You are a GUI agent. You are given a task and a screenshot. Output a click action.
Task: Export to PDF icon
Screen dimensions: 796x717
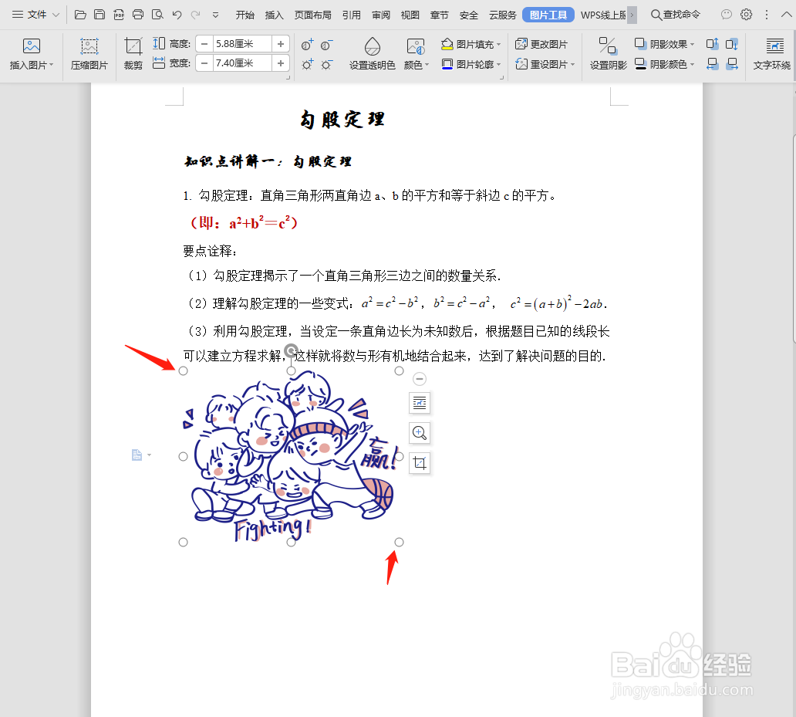pos(119,15)
